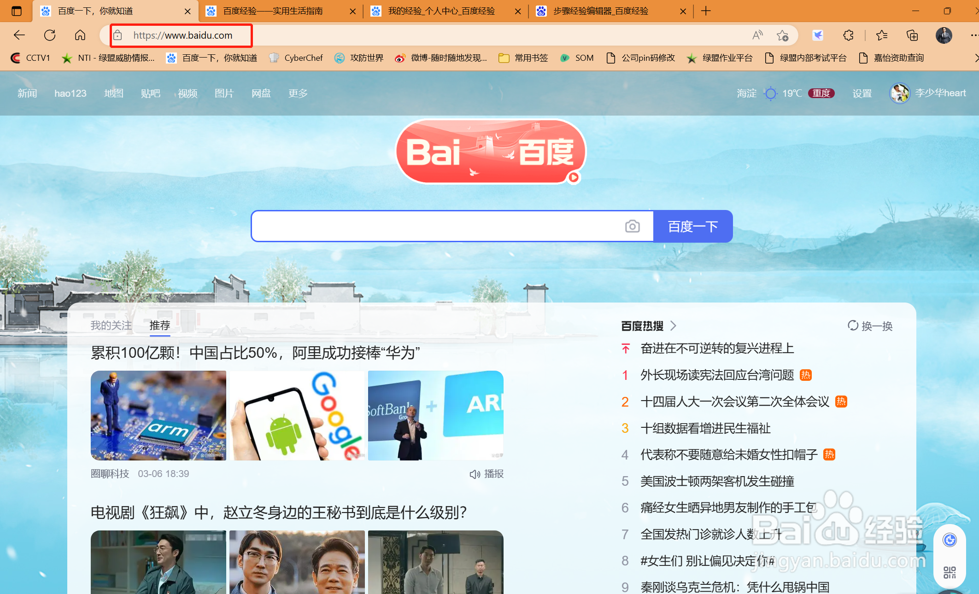Click the browser back arrow

coord(19,35)
